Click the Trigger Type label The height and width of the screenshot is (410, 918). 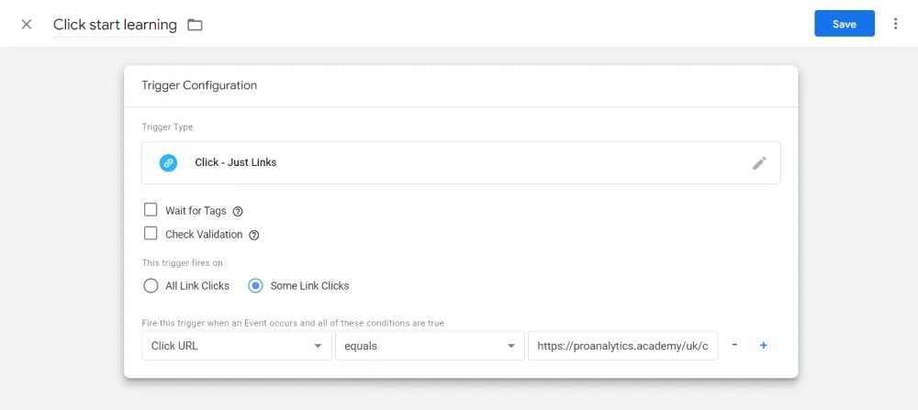167,127
